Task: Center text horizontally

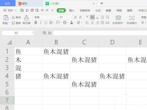Action: point(92,23)
